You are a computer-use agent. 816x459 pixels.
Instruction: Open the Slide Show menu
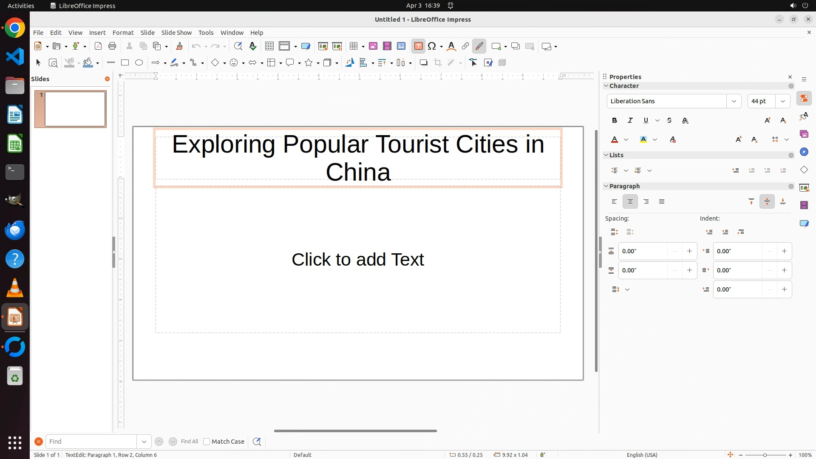click(176, 33)
